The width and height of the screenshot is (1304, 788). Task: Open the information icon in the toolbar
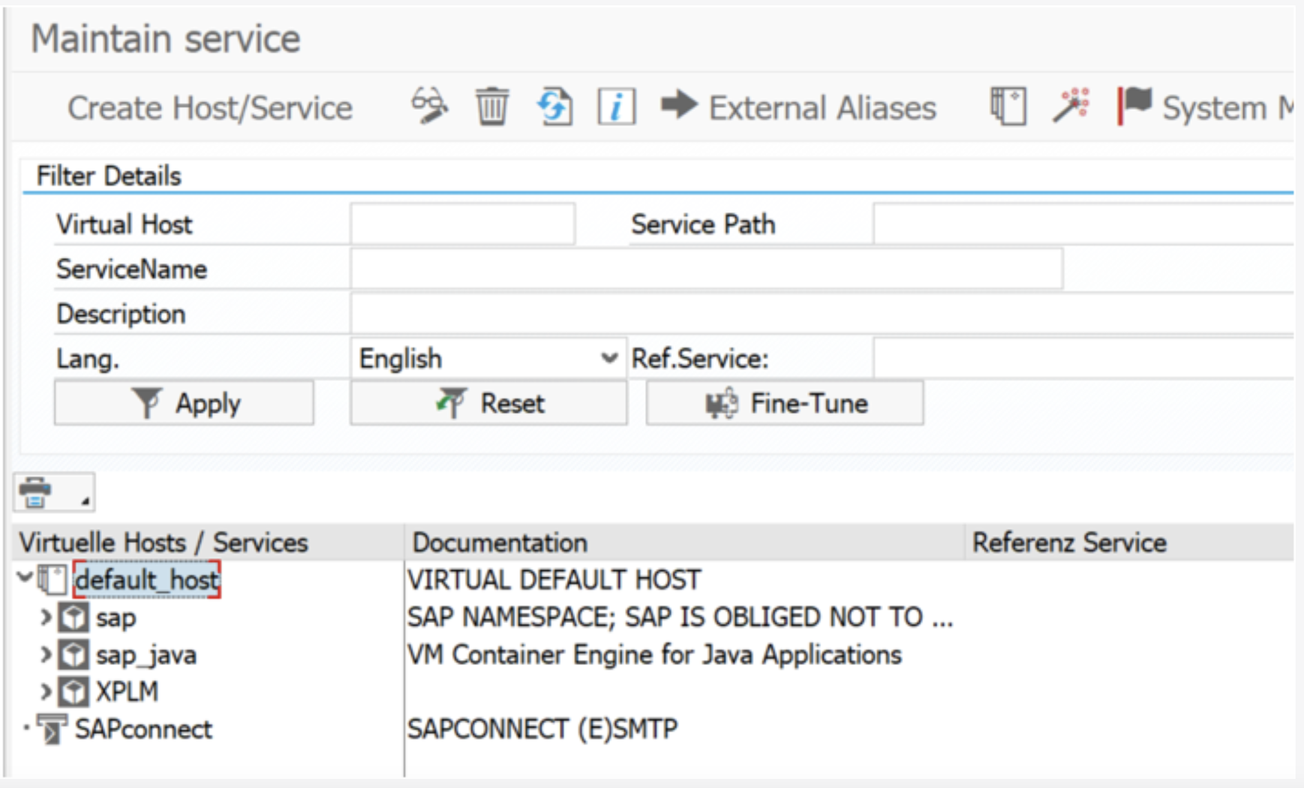pos(617,107)
